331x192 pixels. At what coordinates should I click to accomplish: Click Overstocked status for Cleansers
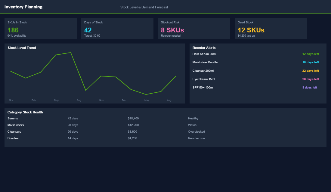pyautogui.click(x=197, y=132)
